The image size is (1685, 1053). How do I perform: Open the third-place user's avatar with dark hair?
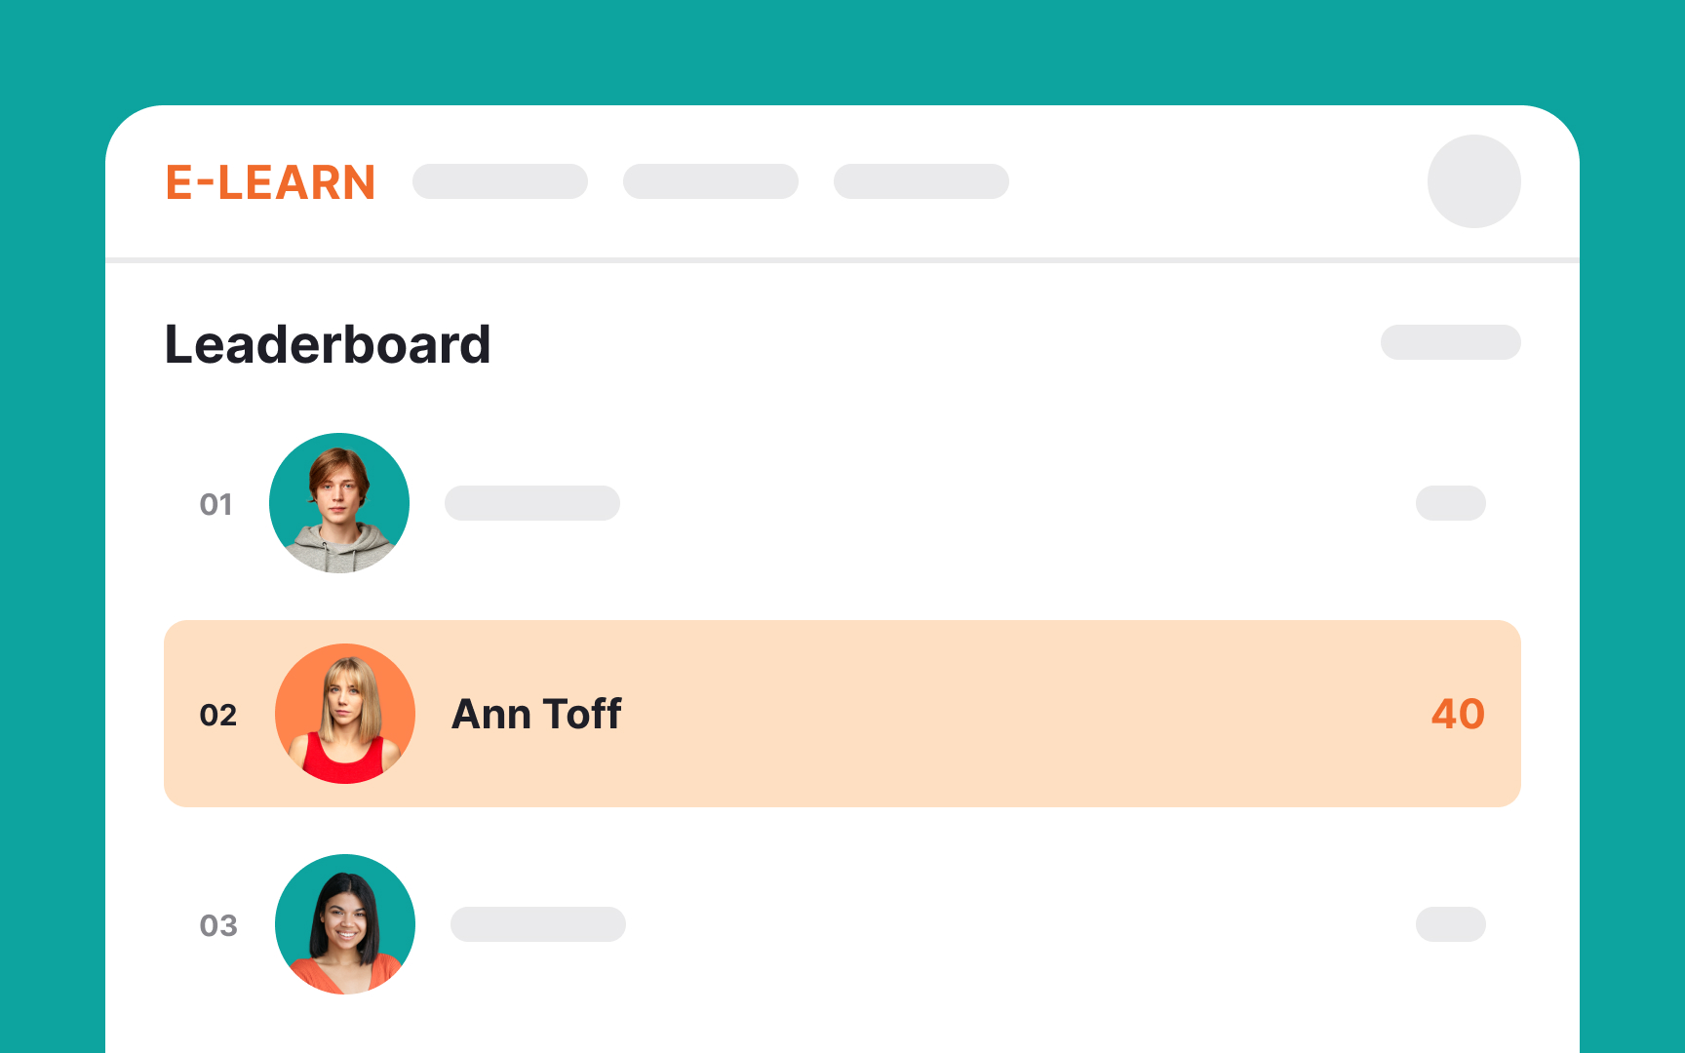point(345,924)
